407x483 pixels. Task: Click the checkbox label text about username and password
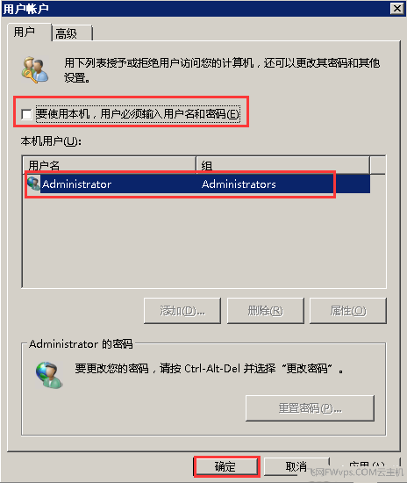(x=138, y=114)
